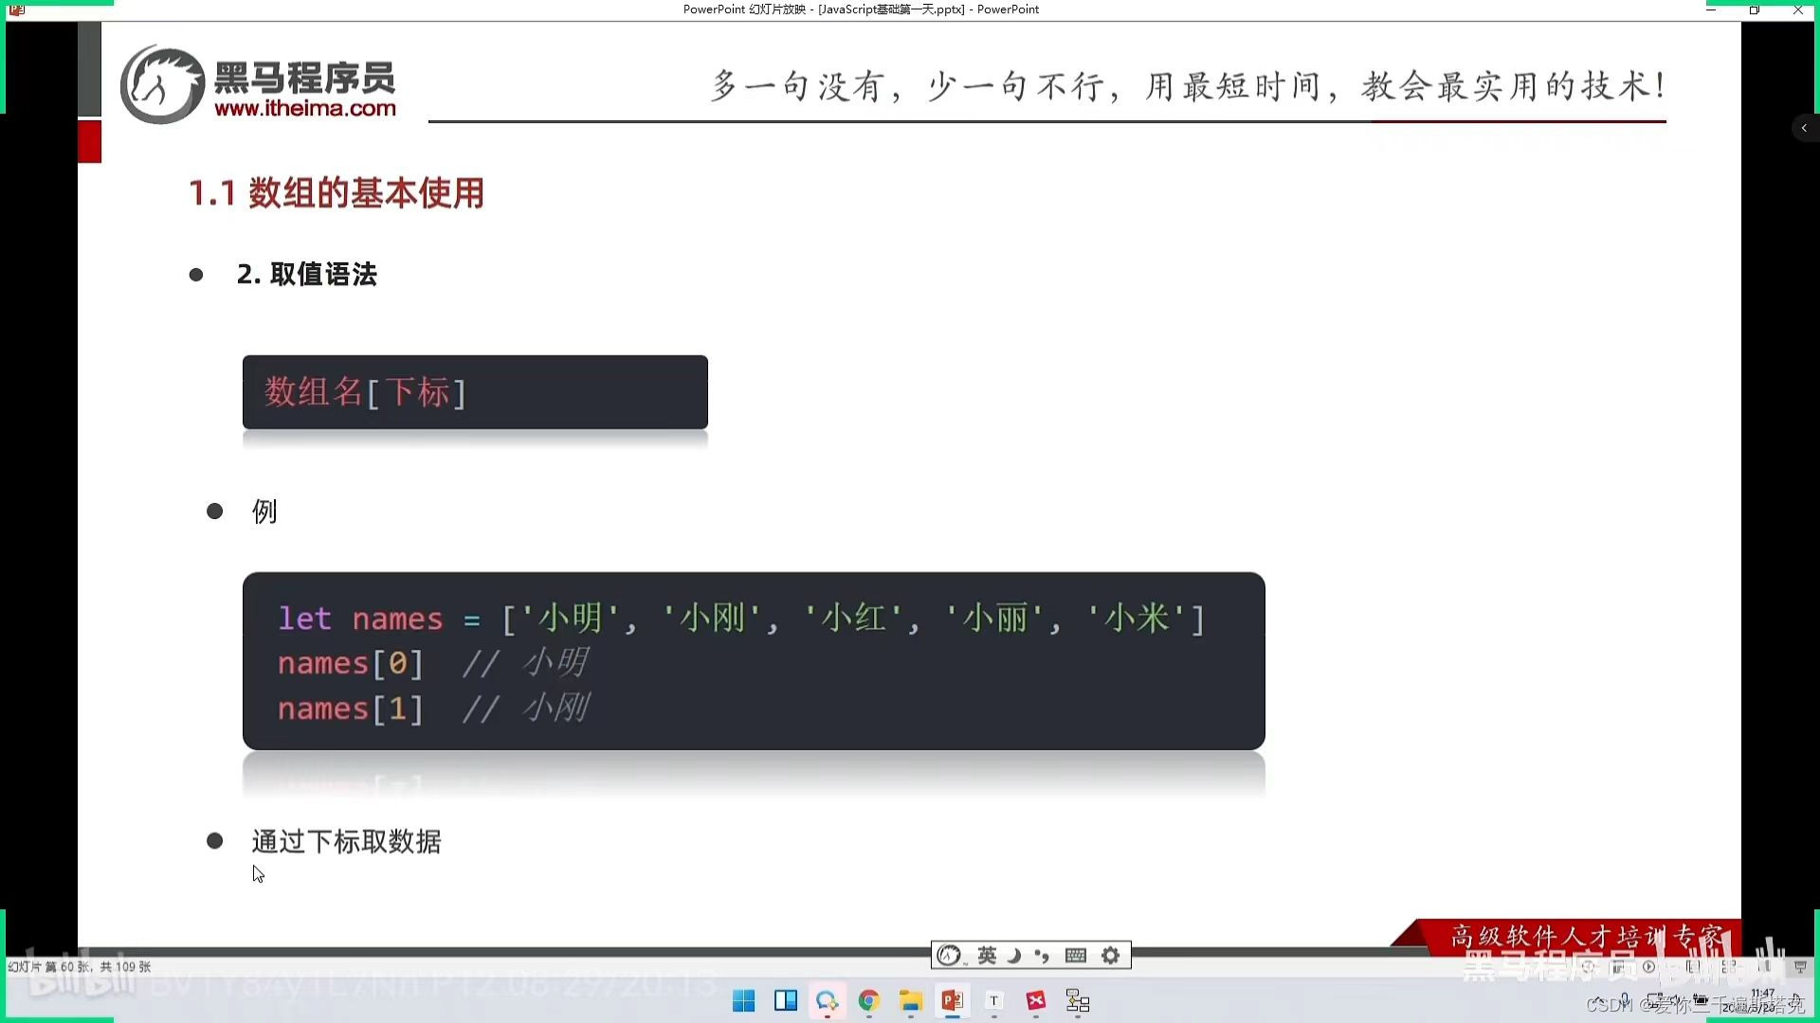
Task: Click the Chrome icon in taskbar
Action: pyautogui.click(x=868, y=1001)
